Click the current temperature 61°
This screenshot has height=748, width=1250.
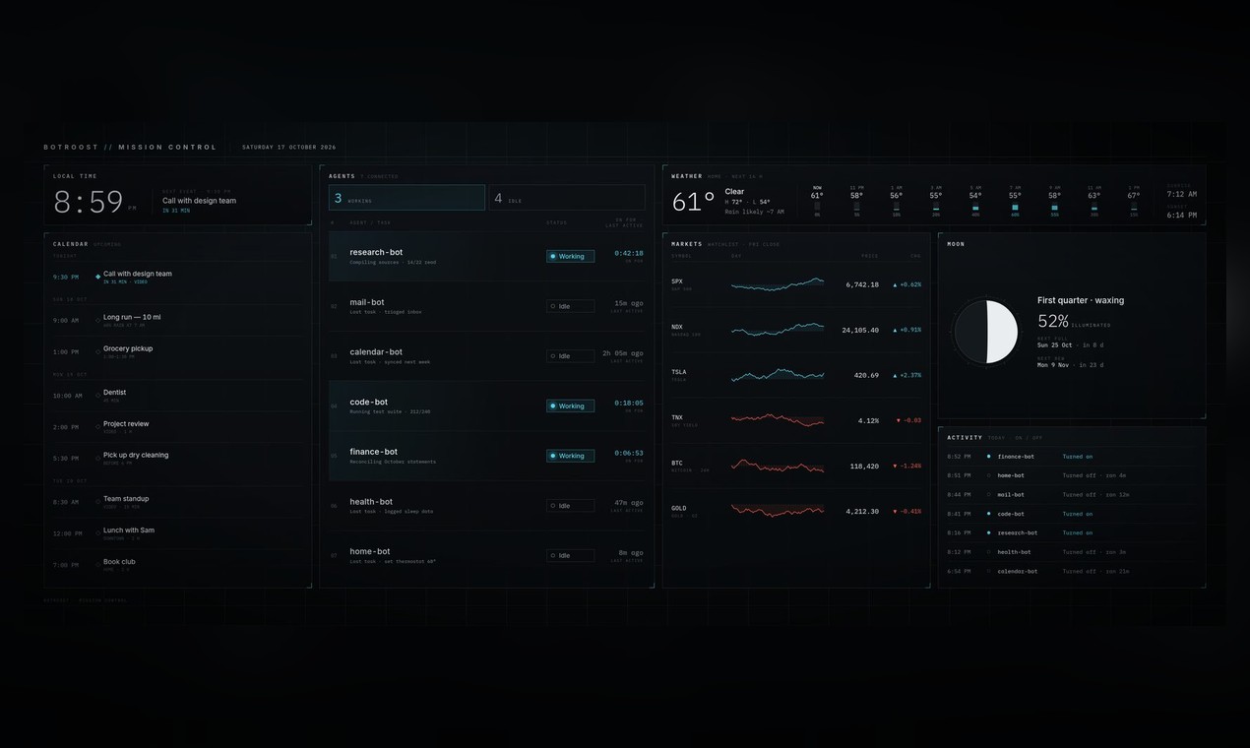point(693,202)
